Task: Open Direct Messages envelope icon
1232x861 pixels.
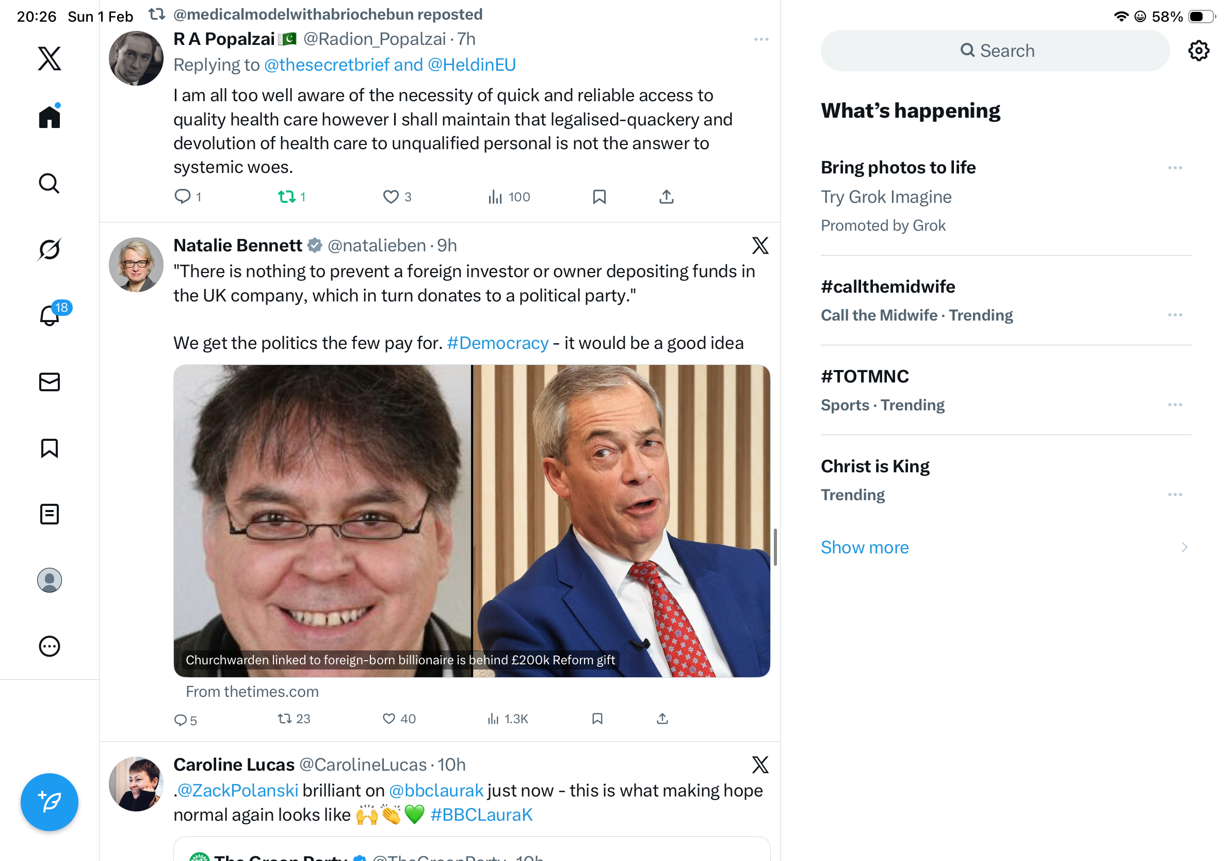Action: (x=50, y=381)
